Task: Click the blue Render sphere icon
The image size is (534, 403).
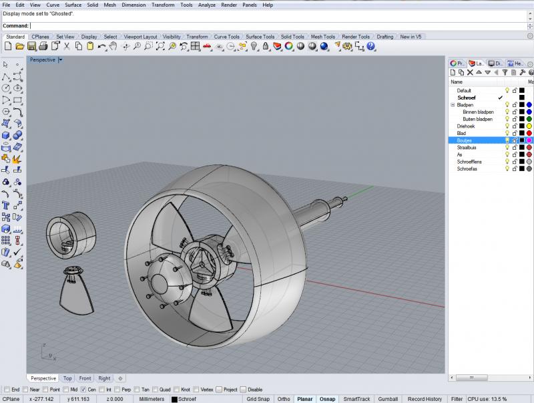Action: (324, 46)
